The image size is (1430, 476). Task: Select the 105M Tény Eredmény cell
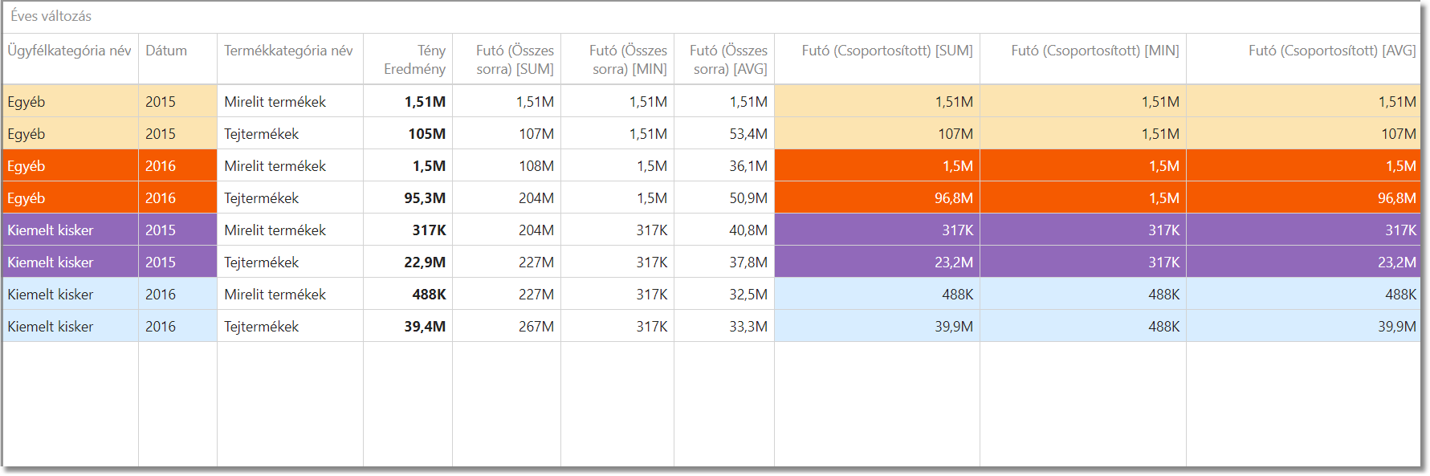click(426, 134)
